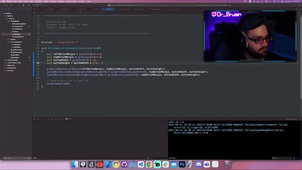The height and width of the screenshot is (170, 302).
Task: Expand the Products group
Action: 4,70
